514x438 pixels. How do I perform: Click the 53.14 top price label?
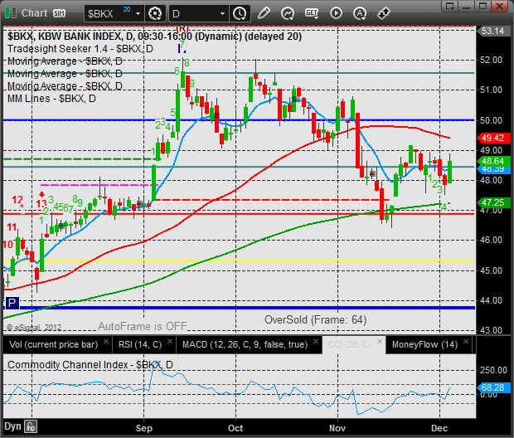coord(492,31)
